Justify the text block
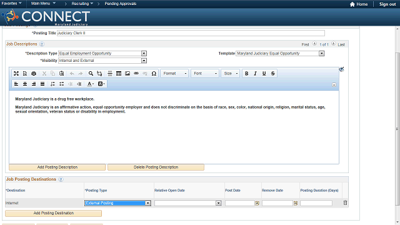The image size is (400, 225). coord(42,84)
